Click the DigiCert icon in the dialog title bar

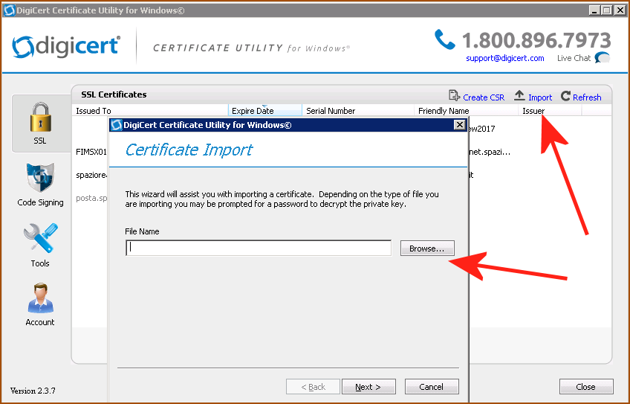pyautogui.click(x=117, y=125)
